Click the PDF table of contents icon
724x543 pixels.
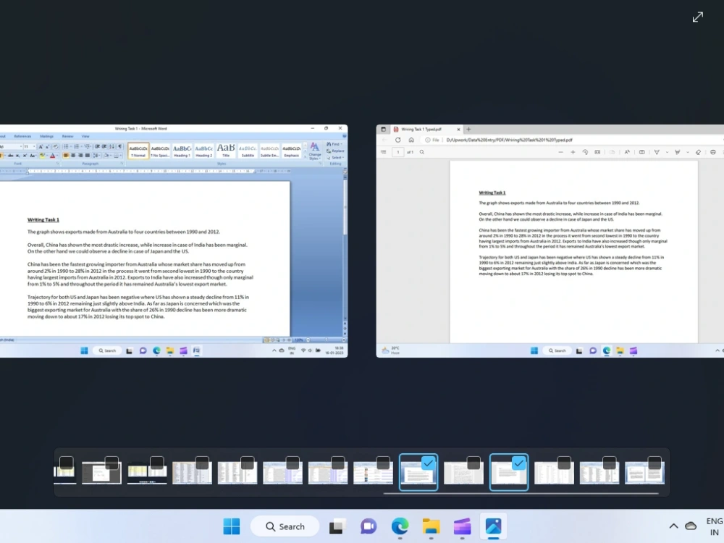click(x=383, y=152)
